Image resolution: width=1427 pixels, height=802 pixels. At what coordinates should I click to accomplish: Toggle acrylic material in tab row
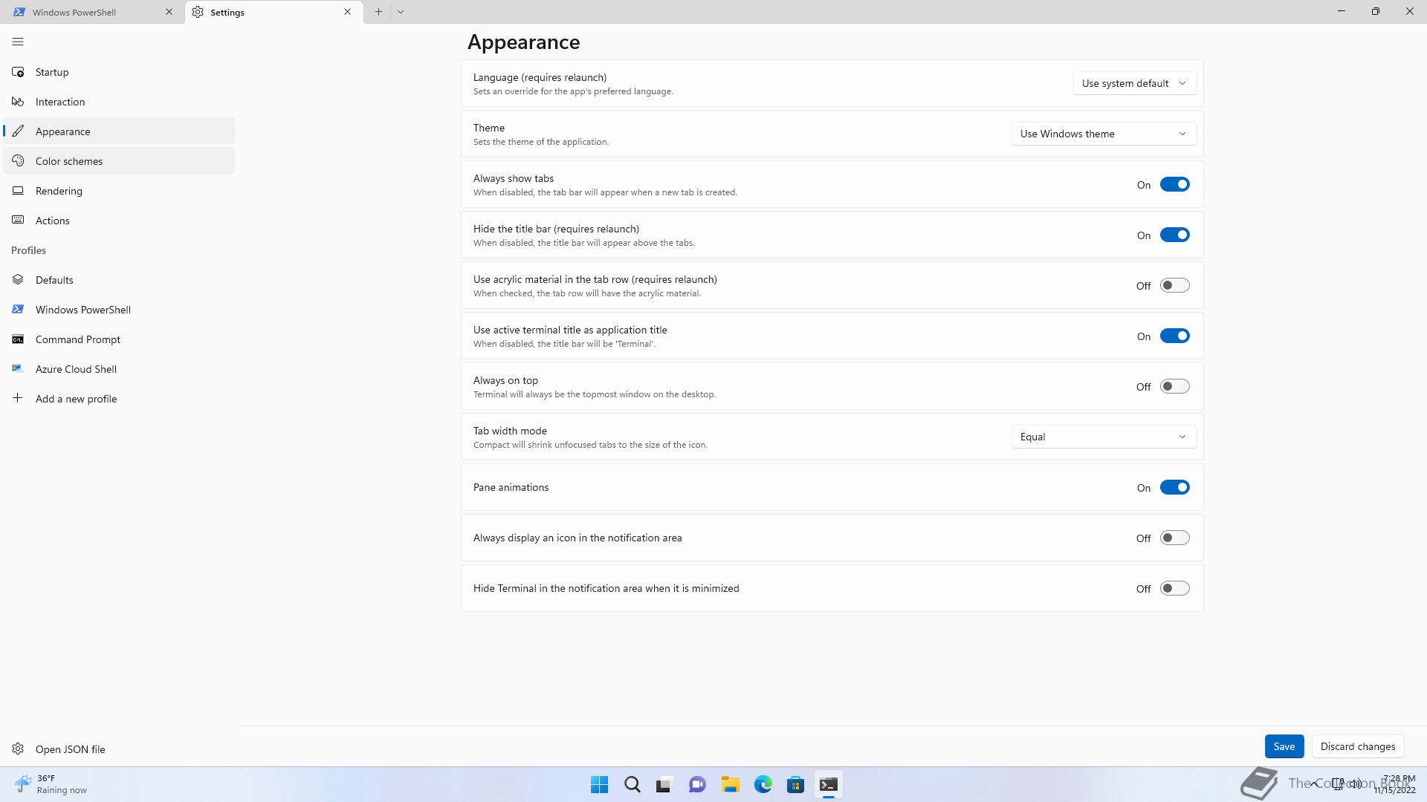(1174, 285)
